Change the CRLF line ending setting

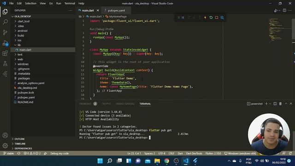pyautogui.click(x=171, y=154)
